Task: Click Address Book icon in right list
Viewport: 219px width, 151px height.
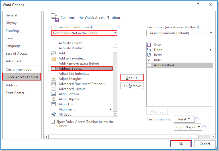Action: click(x=149, y=65)
